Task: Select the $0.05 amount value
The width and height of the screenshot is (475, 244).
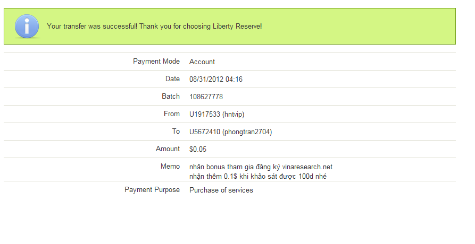Action: (x=198, y=150)
